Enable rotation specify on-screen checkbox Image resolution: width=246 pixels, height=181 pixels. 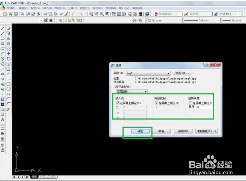tap(191, 103)
